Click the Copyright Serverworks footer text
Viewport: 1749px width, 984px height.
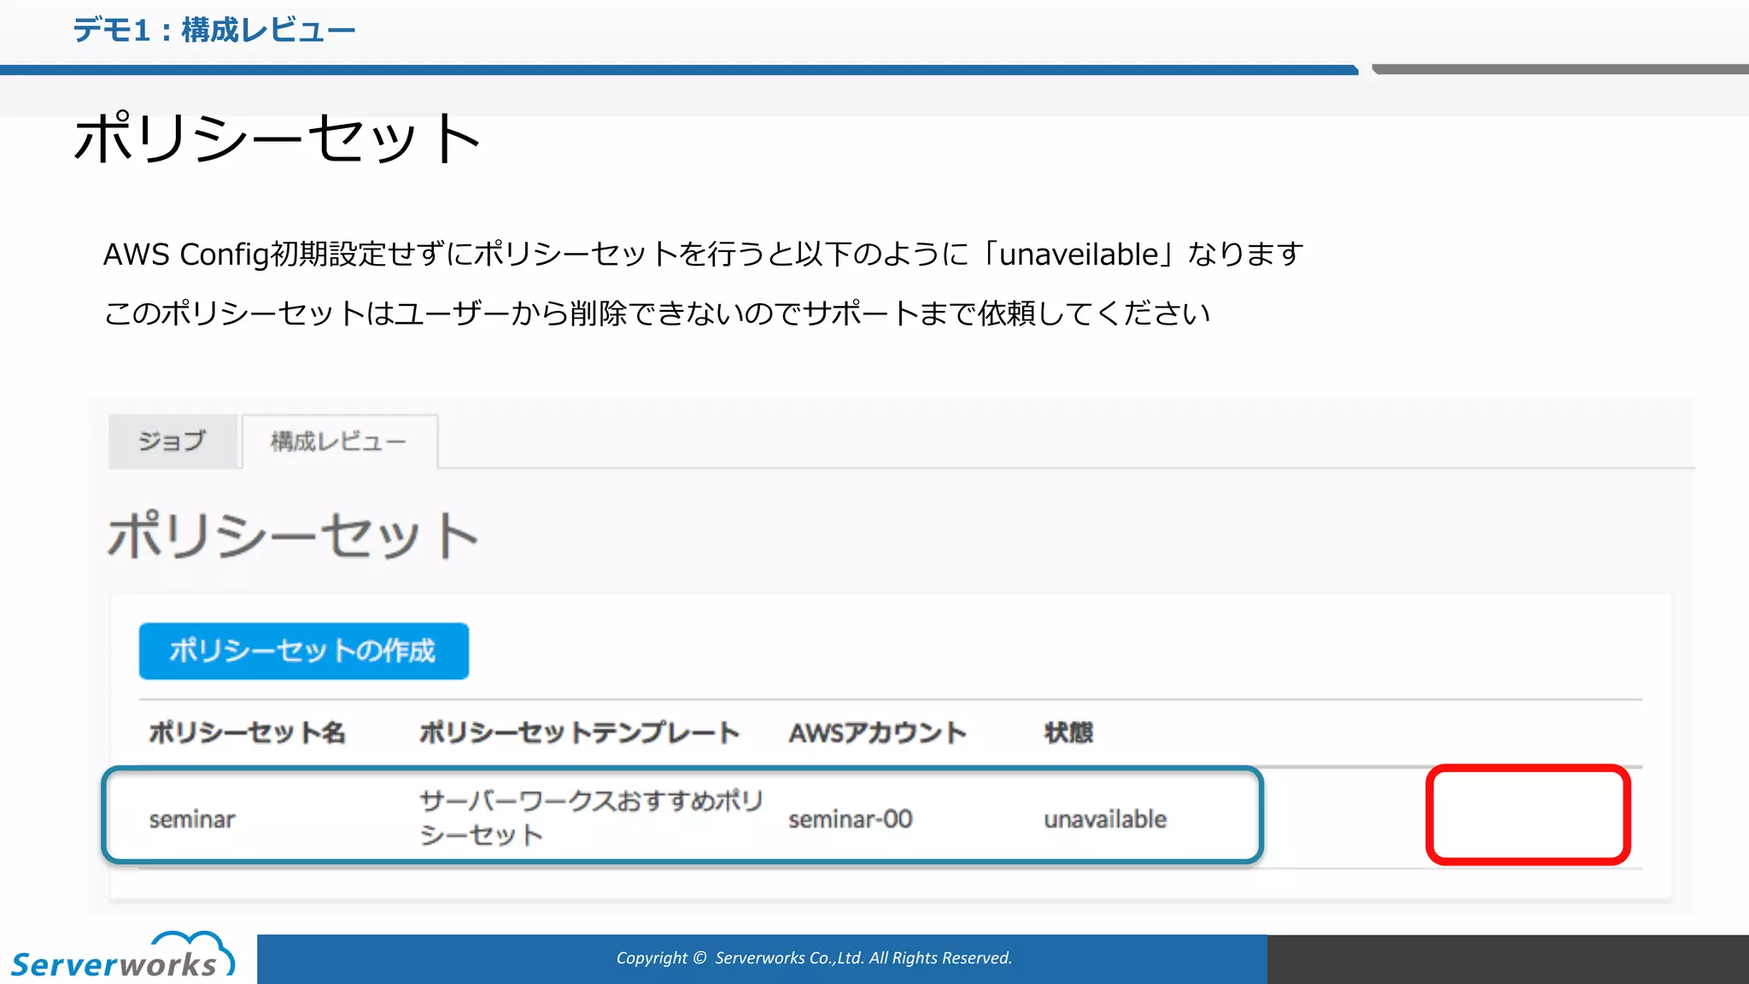(x=814, y=958)
